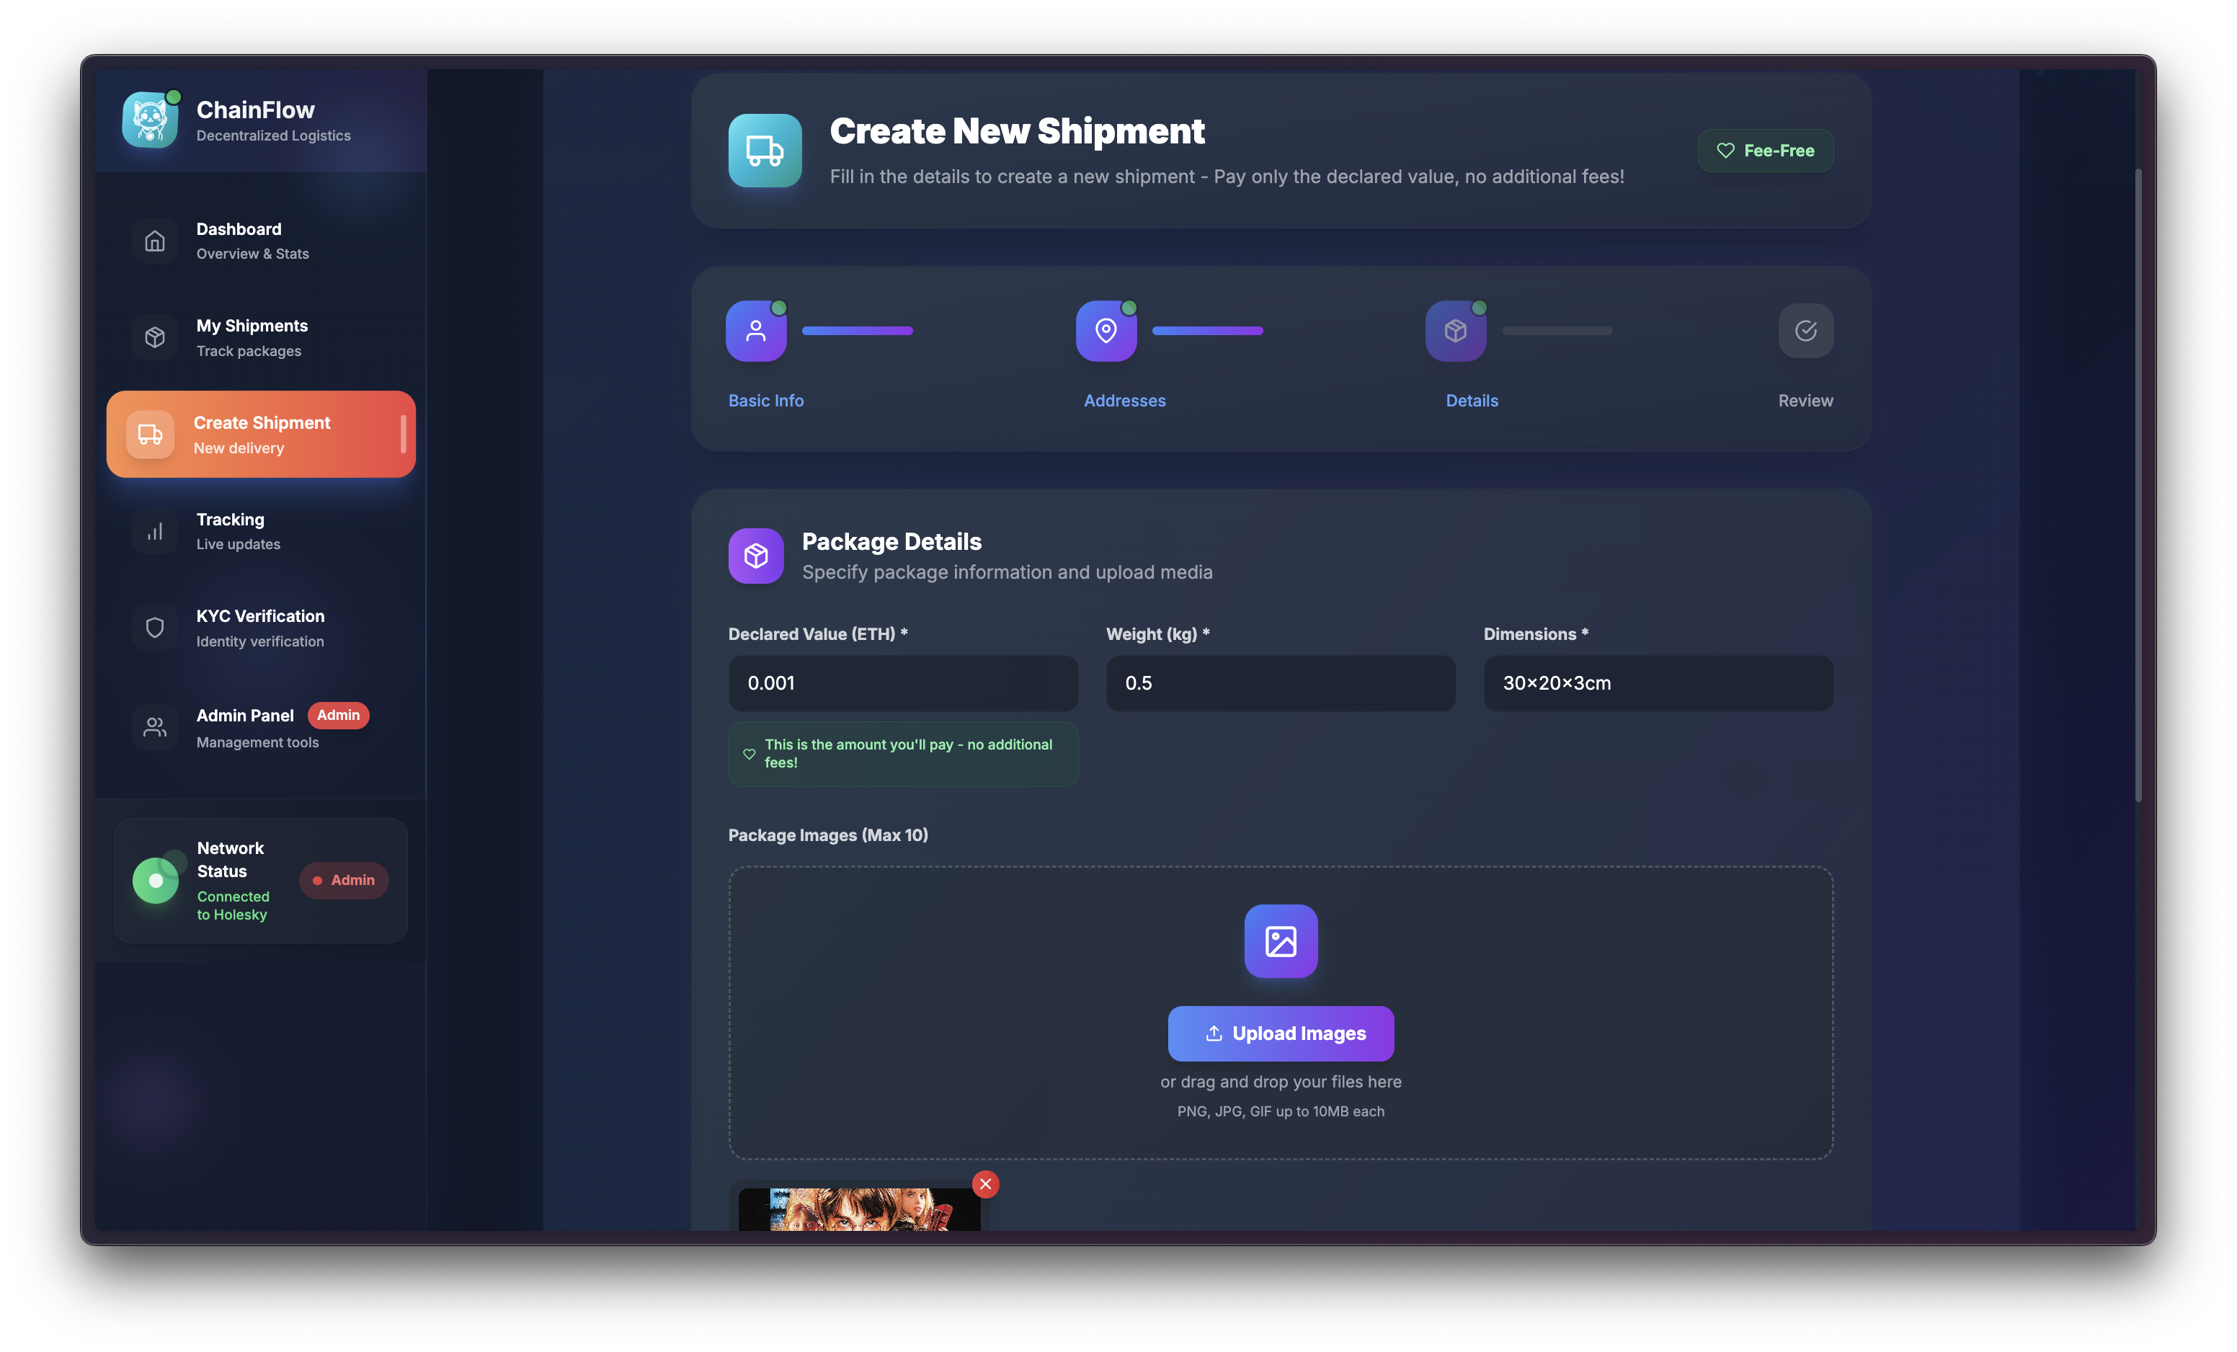
Task: Focus the Weight kg input field
Action: click(1280, 682)
